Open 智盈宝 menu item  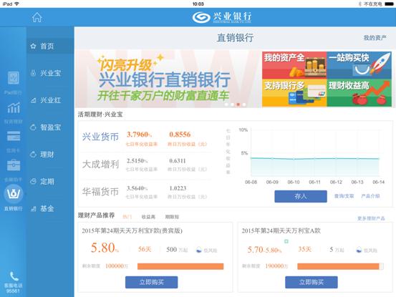pos(50,127)
